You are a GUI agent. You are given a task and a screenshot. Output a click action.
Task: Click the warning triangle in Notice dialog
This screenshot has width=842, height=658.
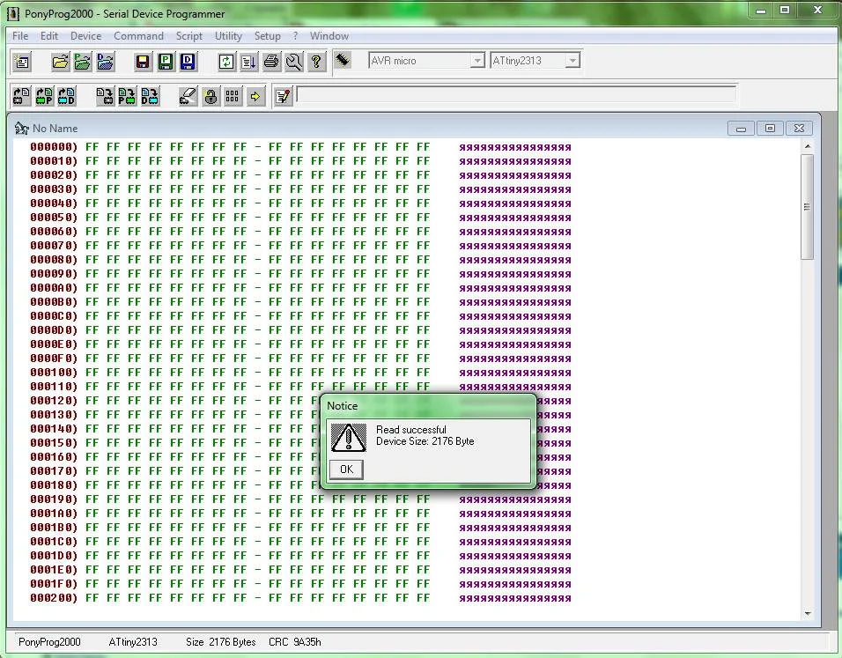[349, 437]
